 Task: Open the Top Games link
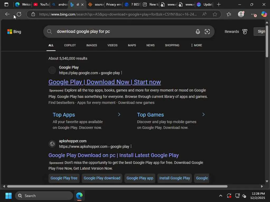tap(150, 115)
